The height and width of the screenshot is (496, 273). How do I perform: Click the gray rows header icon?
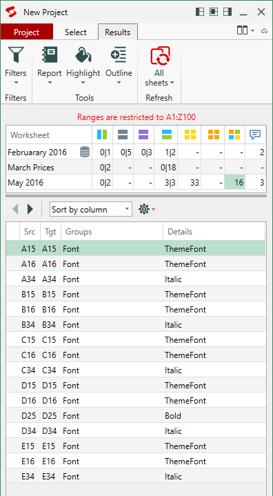(x=123, y=135)
